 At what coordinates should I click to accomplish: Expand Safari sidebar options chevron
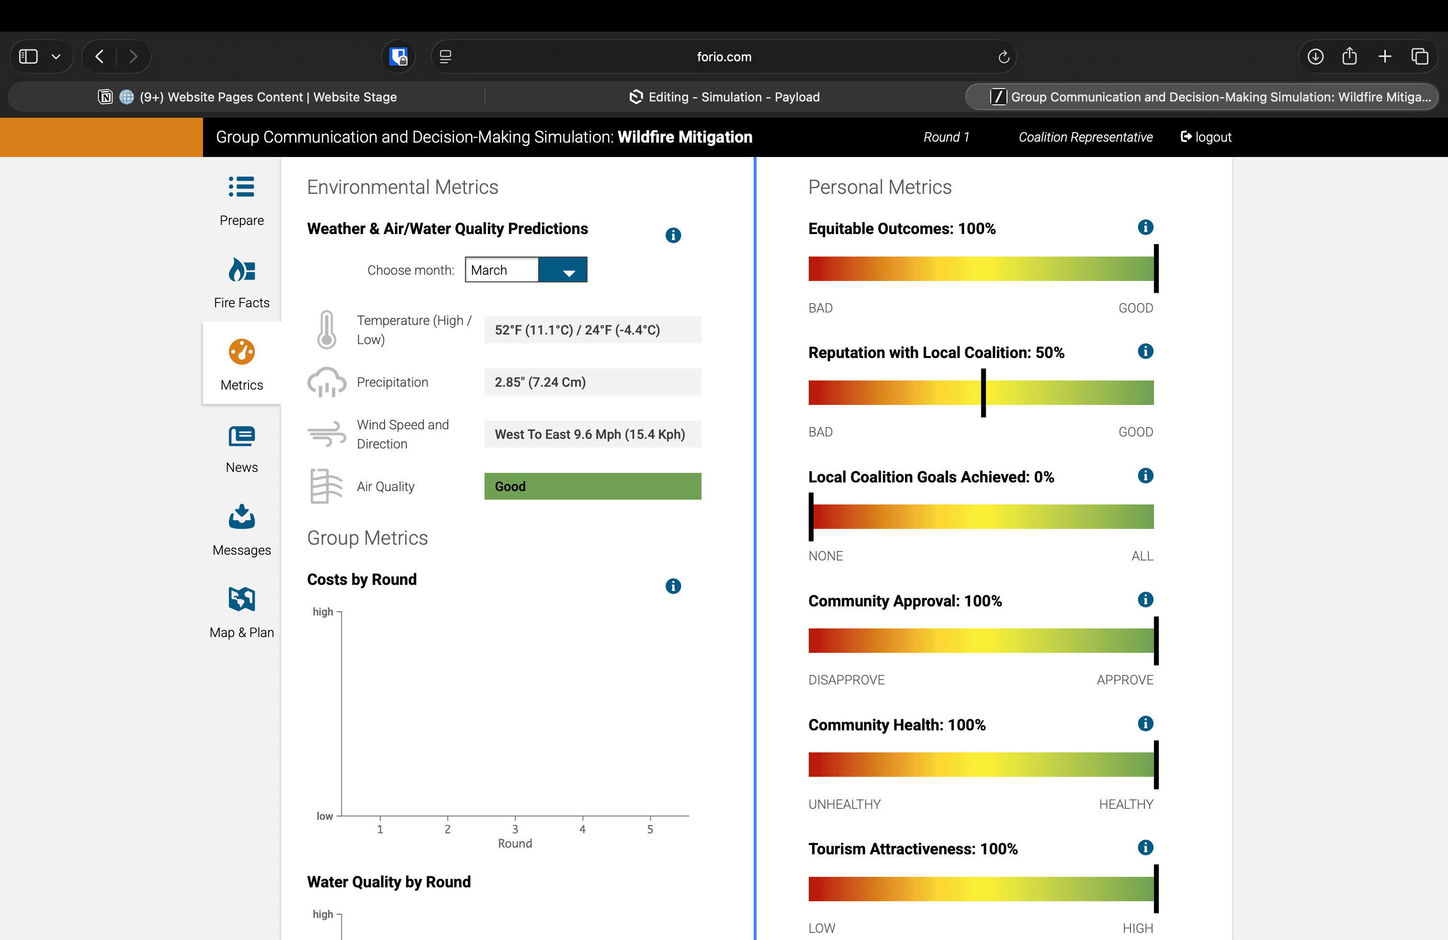56,57
